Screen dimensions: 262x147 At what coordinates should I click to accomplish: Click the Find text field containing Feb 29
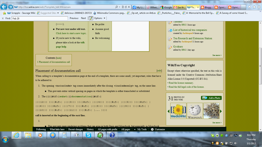pos(40,18)
